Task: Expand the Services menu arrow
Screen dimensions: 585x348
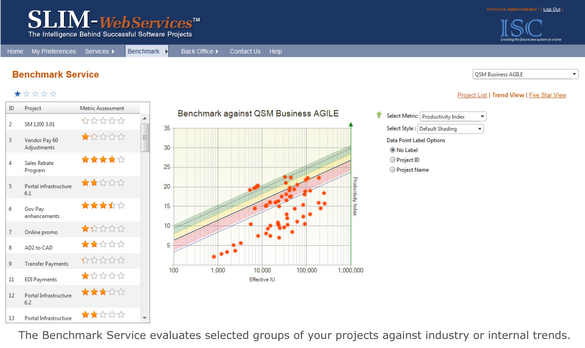Action: coord(113,51)
